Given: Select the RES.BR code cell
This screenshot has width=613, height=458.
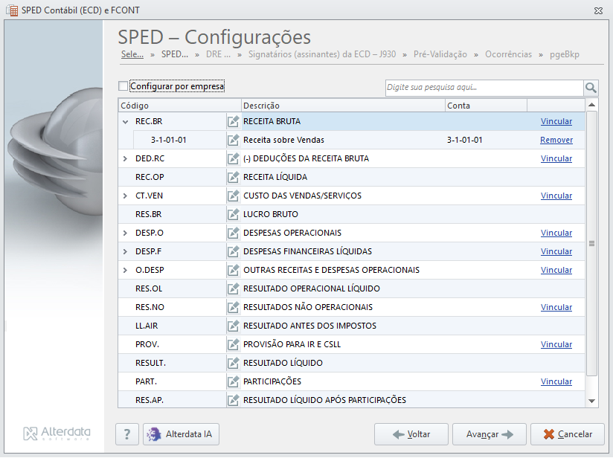Looking at the screenshot, I should (149, 214).
